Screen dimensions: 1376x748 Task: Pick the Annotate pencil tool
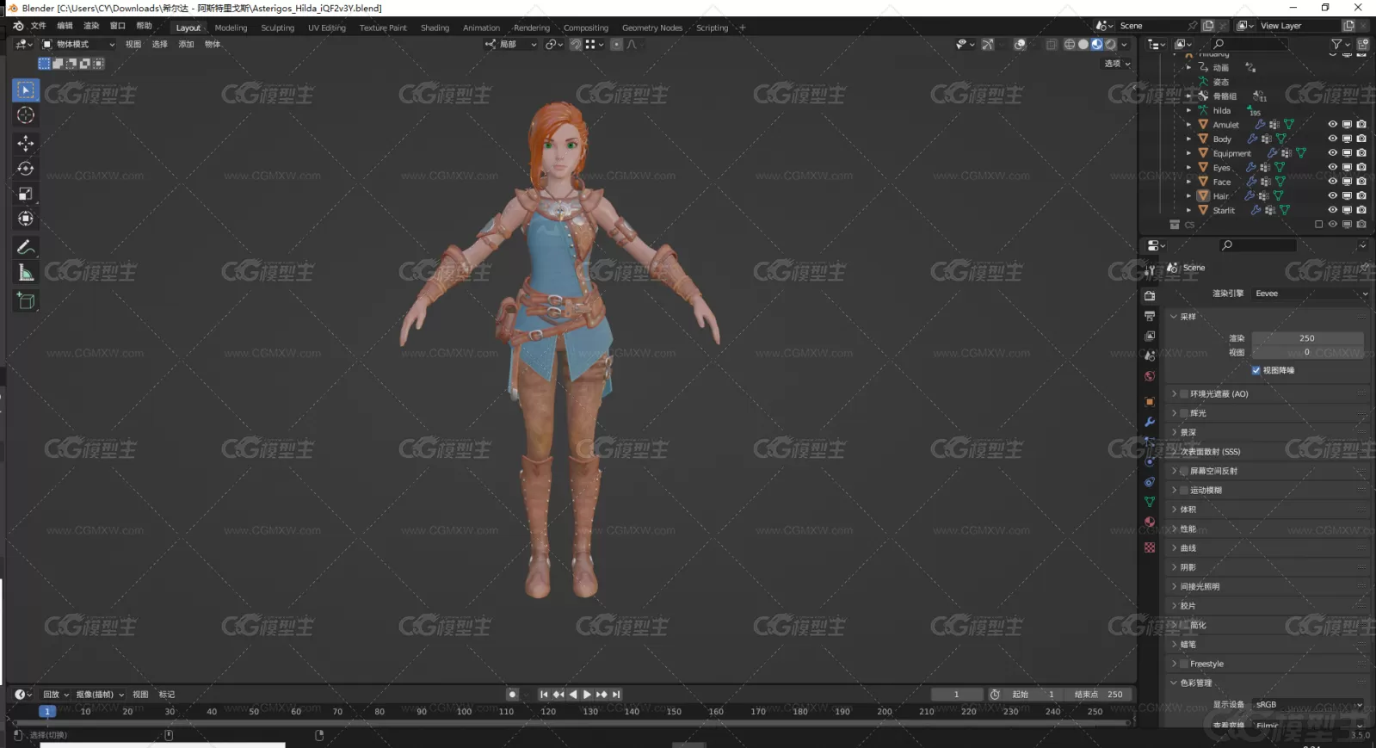[26, 248]
